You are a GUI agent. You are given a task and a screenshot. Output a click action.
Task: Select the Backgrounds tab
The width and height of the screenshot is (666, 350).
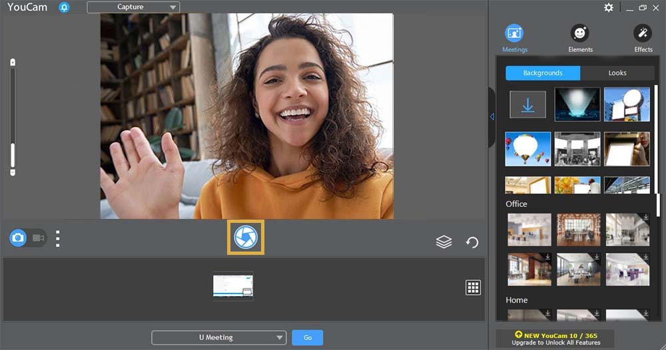(543, 73)
